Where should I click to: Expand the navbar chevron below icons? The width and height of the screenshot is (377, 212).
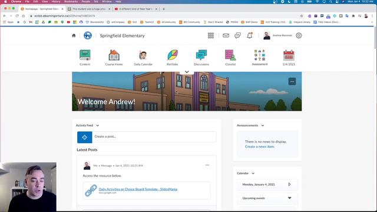(187, 72)
